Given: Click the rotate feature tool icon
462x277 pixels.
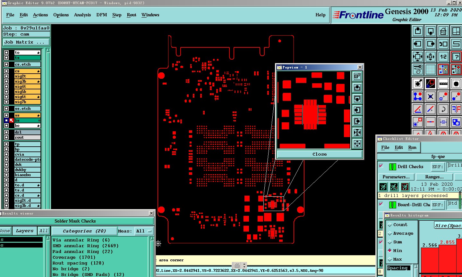Looking at the screenshot, I should coord(443,109).
